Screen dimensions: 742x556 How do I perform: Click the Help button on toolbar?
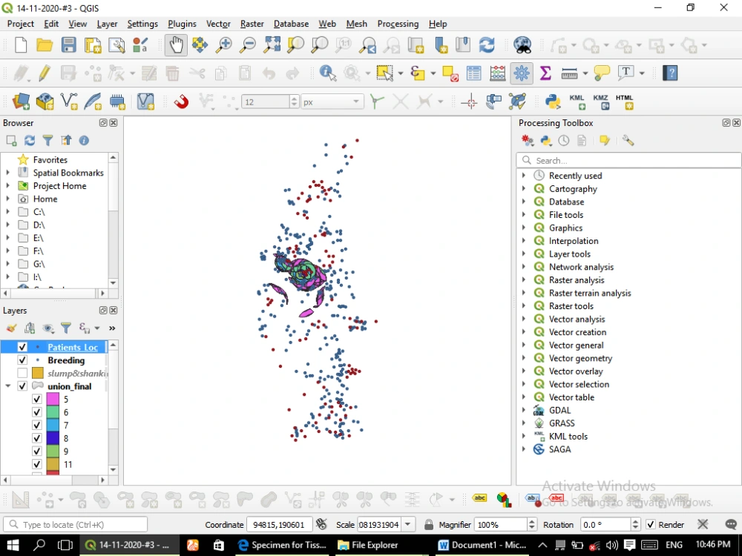click(x=670, y=73)
